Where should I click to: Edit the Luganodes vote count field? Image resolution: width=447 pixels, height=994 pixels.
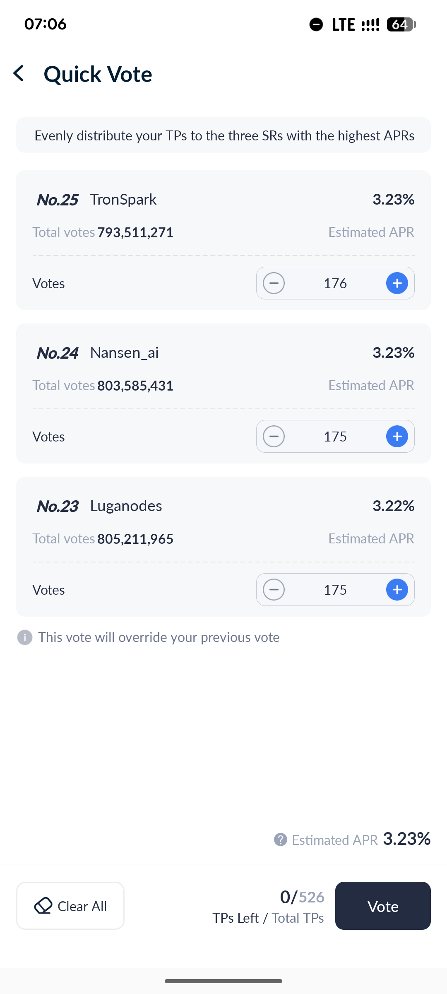[335, 590]
